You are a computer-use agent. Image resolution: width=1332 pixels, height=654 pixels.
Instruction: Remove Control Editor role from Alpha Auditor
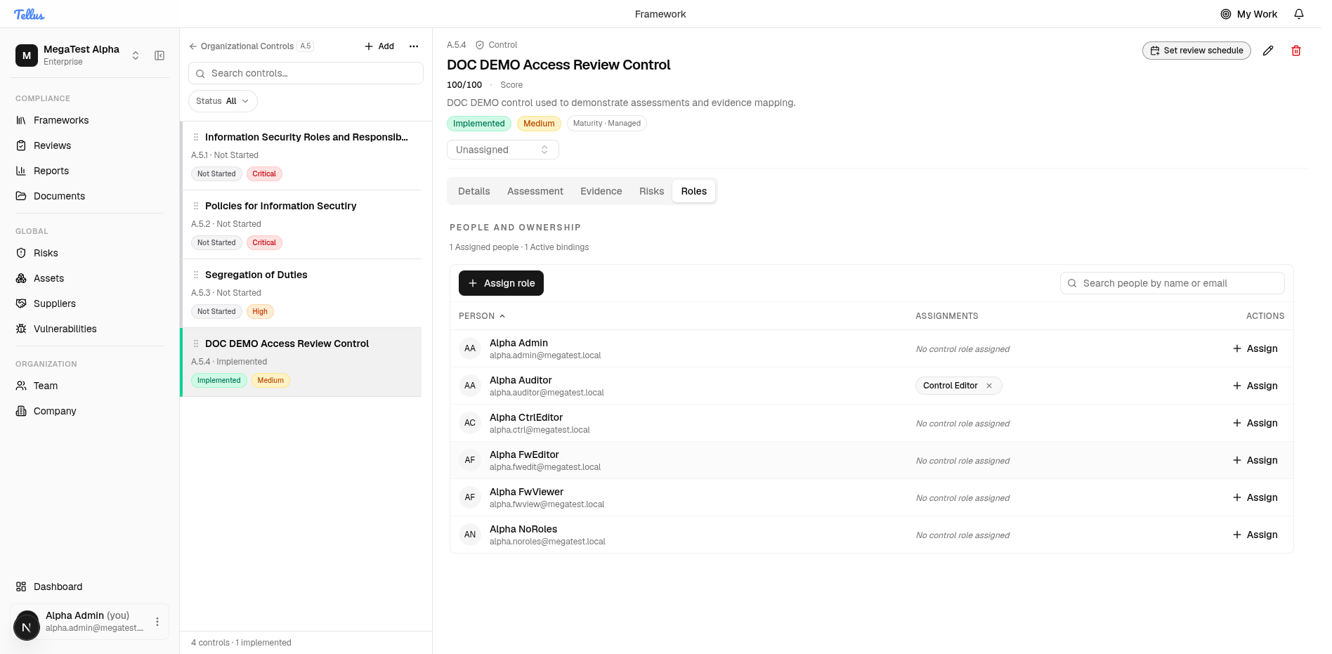point(989,386)
